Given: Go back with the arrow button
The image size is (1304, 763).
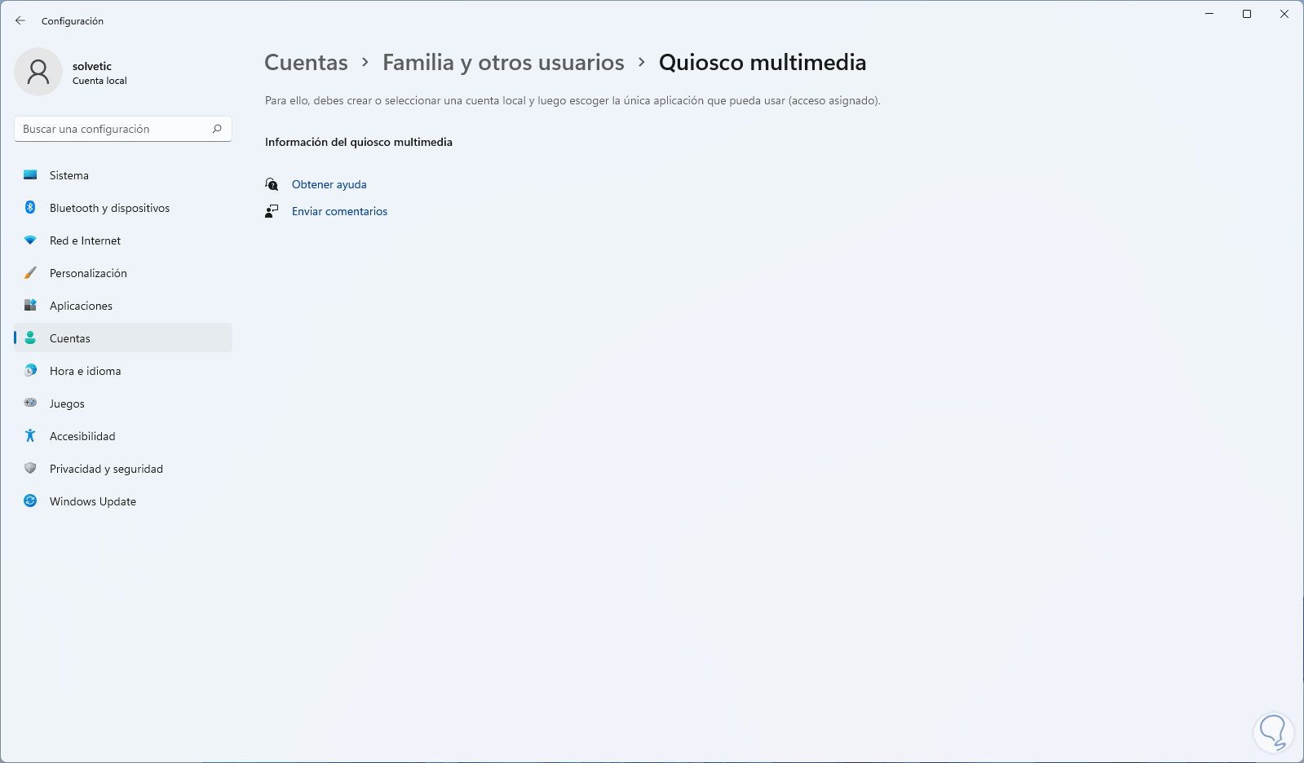Looking at the screenshot, I should (x=20, y=21).
